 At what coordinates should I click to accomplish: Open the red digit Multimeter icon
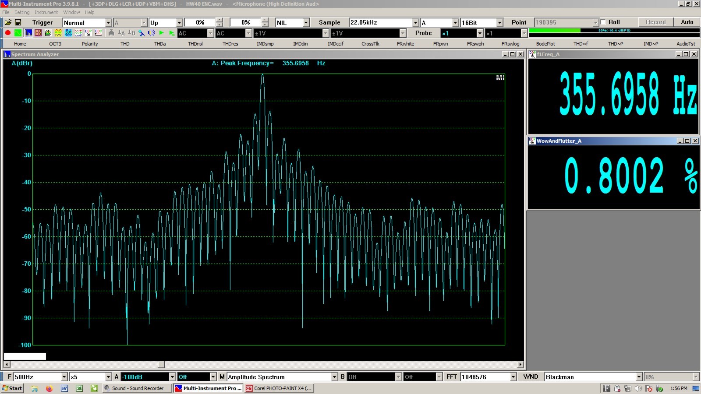click(x=38, y=33)
